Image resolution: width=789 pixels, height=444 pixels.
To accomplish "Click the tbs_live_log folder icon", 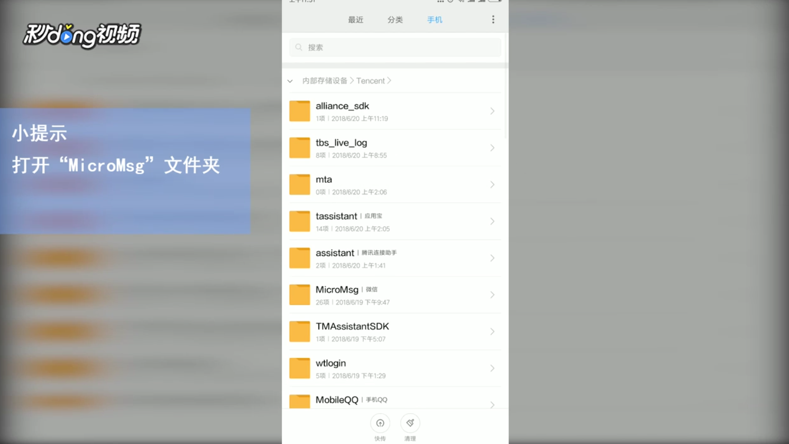I will point(299,148).
